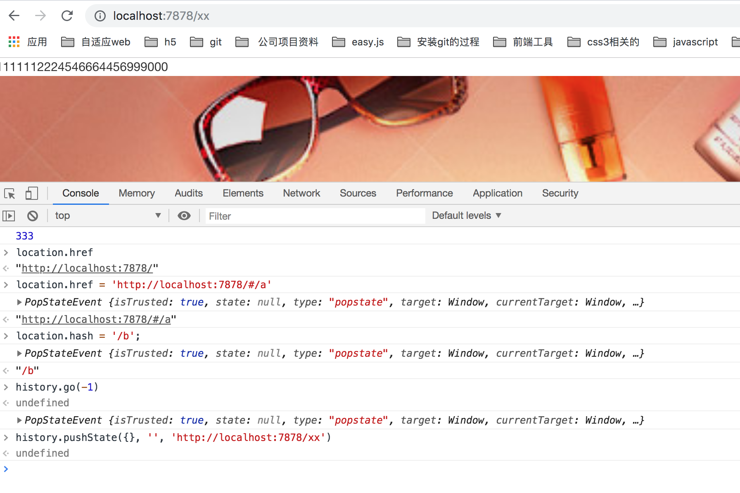Toggle the device toolbar icon
740x493 pixels.
(x=31, y=193)
